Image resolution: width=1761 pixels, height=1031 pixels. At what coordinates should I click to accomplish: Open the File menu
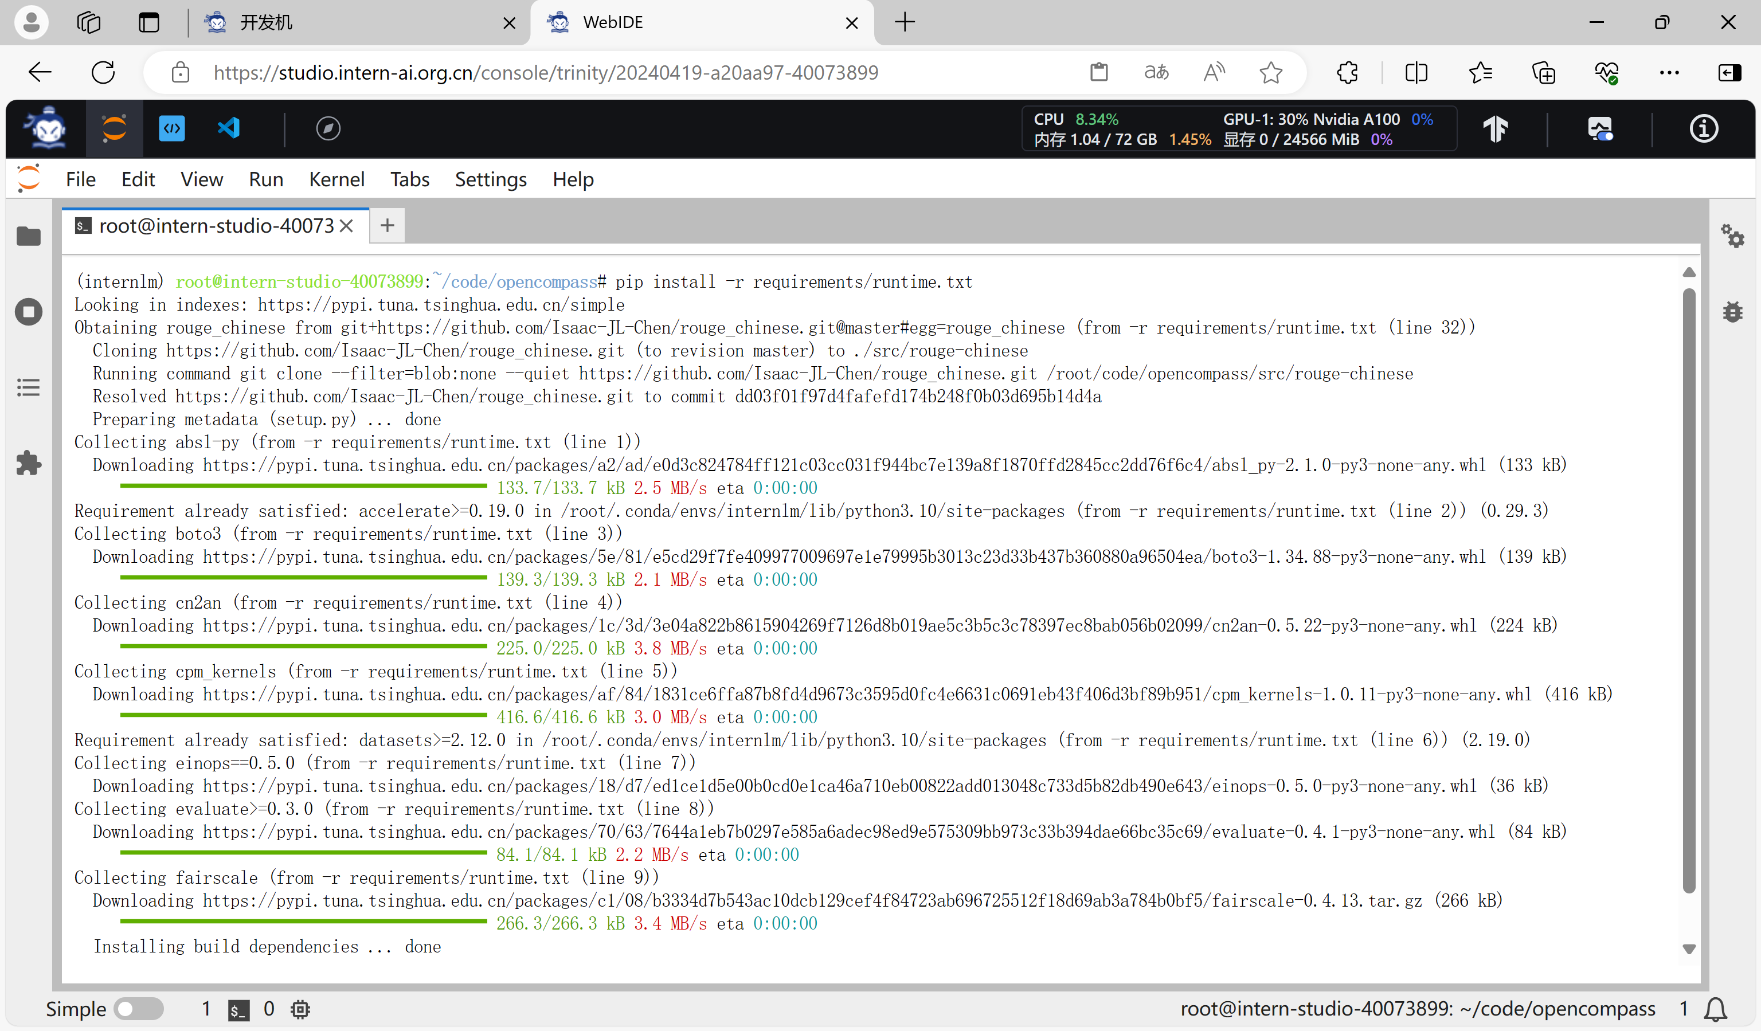pyautogui.click(x=80, y=179)
